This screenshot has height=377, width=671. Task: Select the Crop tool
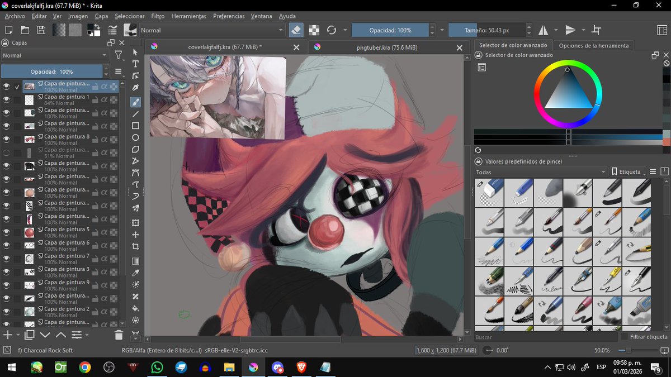click(x=135, y=246)
